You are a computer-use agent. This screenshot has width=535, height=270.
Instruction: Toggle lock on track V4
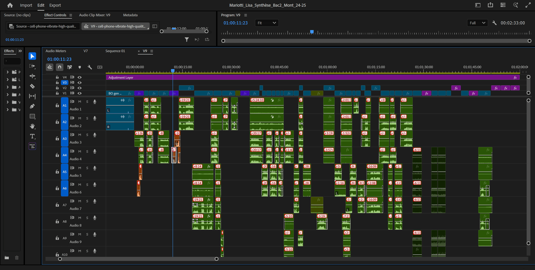pos(57,77)
